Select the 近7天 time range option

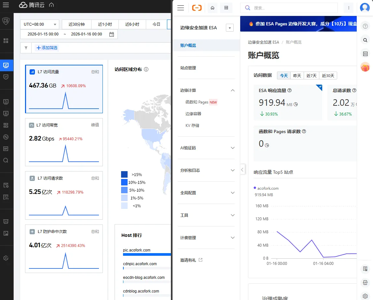311,75
